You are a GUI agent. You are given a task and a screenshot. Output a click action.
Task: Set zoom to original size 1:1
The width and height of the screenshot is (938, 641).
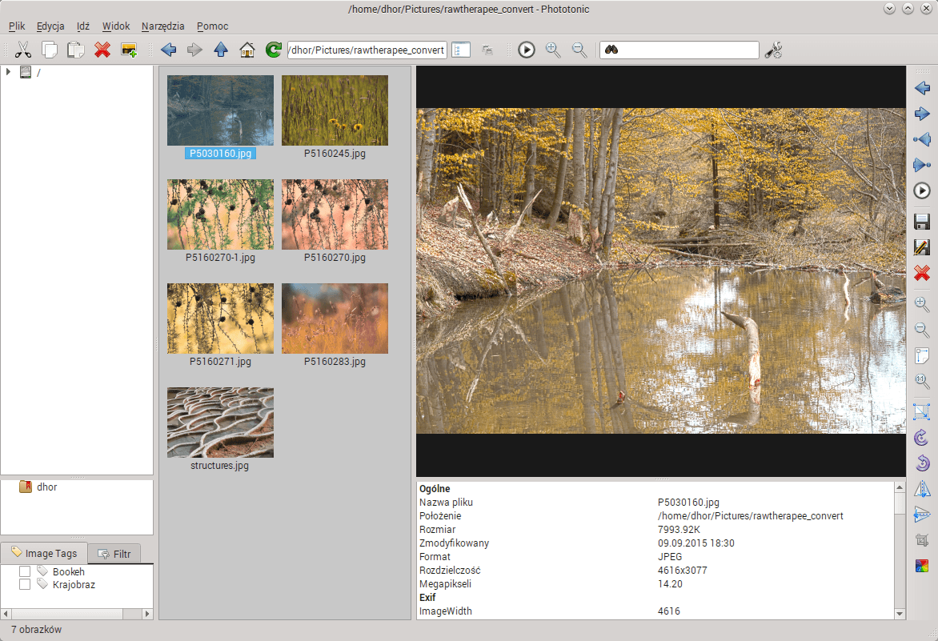(x=922, y=381)
